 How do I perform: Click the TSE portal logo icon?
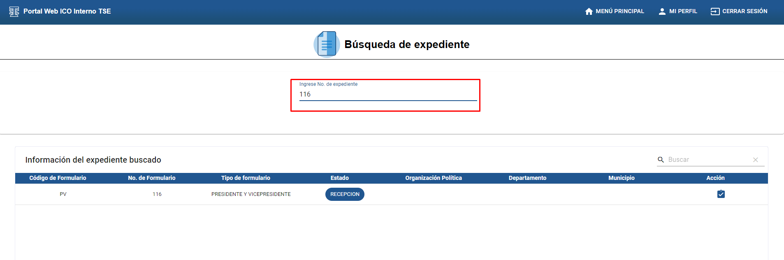14,12
